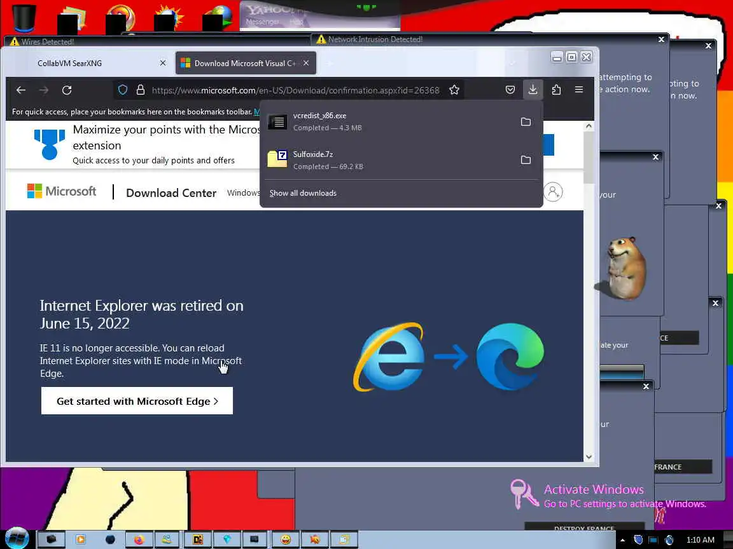
Task: Click the Microsoft logo on the page
Action: tap(62, 191)
